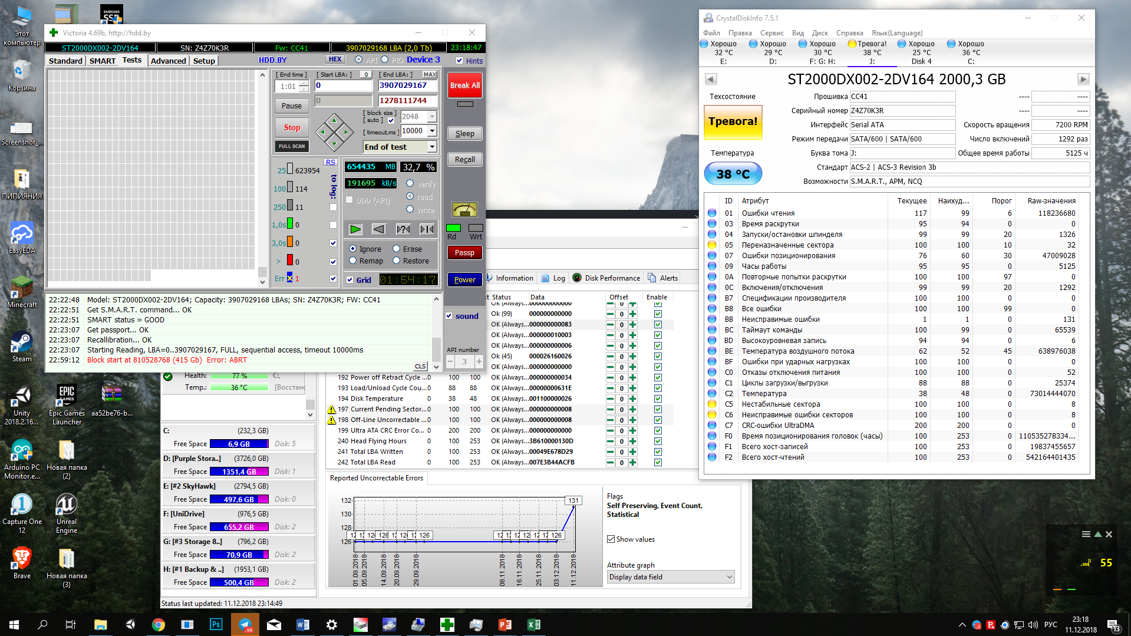Select the Erase radio button
This screenshot has height=636, width=1131.
(397, 249)
